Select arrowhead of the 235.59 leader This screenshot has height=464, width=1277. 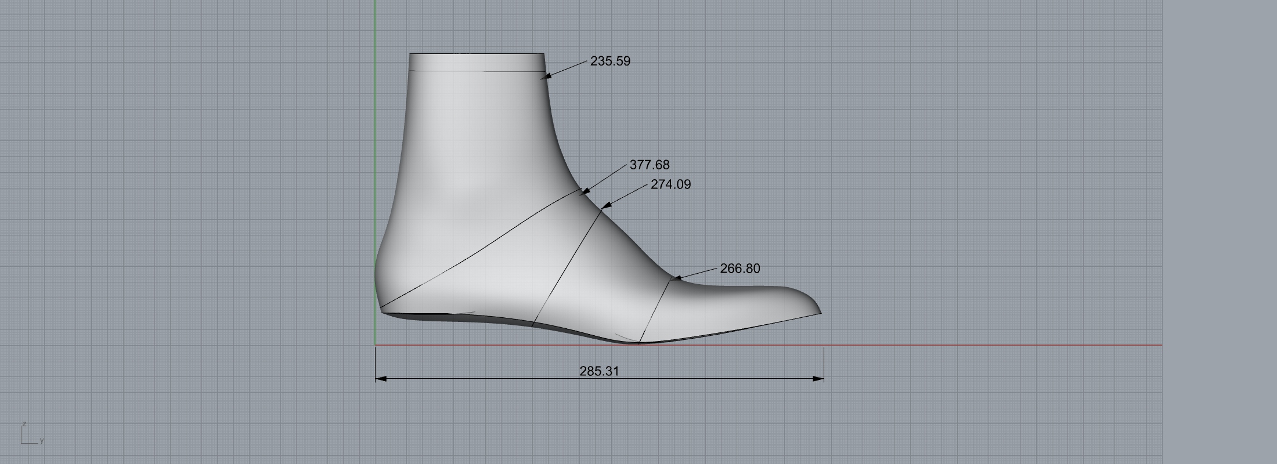tap(546, 75)
